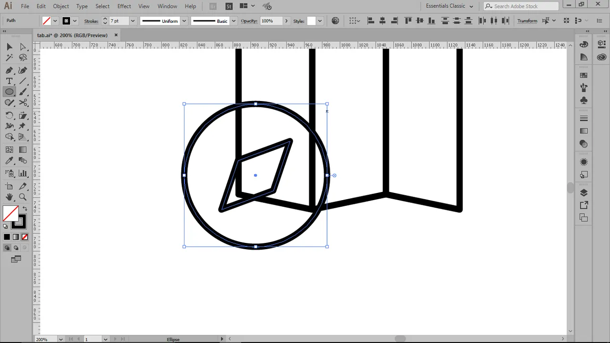Select the Curvature tool
Viewport: 610px width, 343px height.
click(x=23, y=70)
